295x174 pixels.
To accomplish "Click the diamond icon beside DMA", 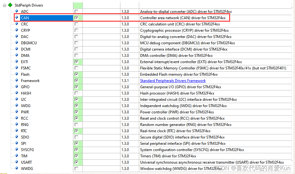I will (17, 55).
